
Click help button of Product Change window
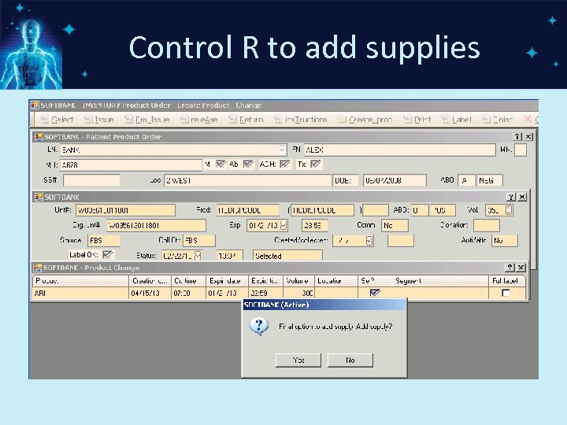pos(510,268)
